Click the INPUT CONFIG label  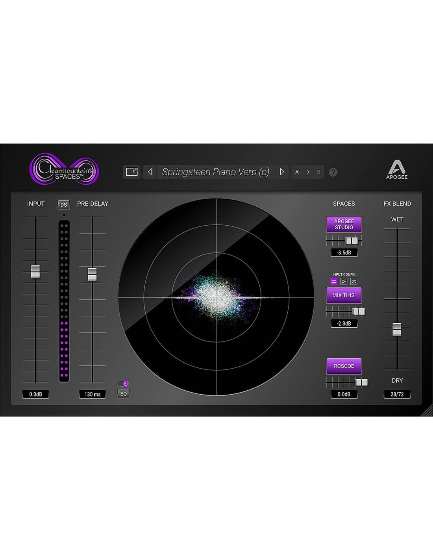344,274
